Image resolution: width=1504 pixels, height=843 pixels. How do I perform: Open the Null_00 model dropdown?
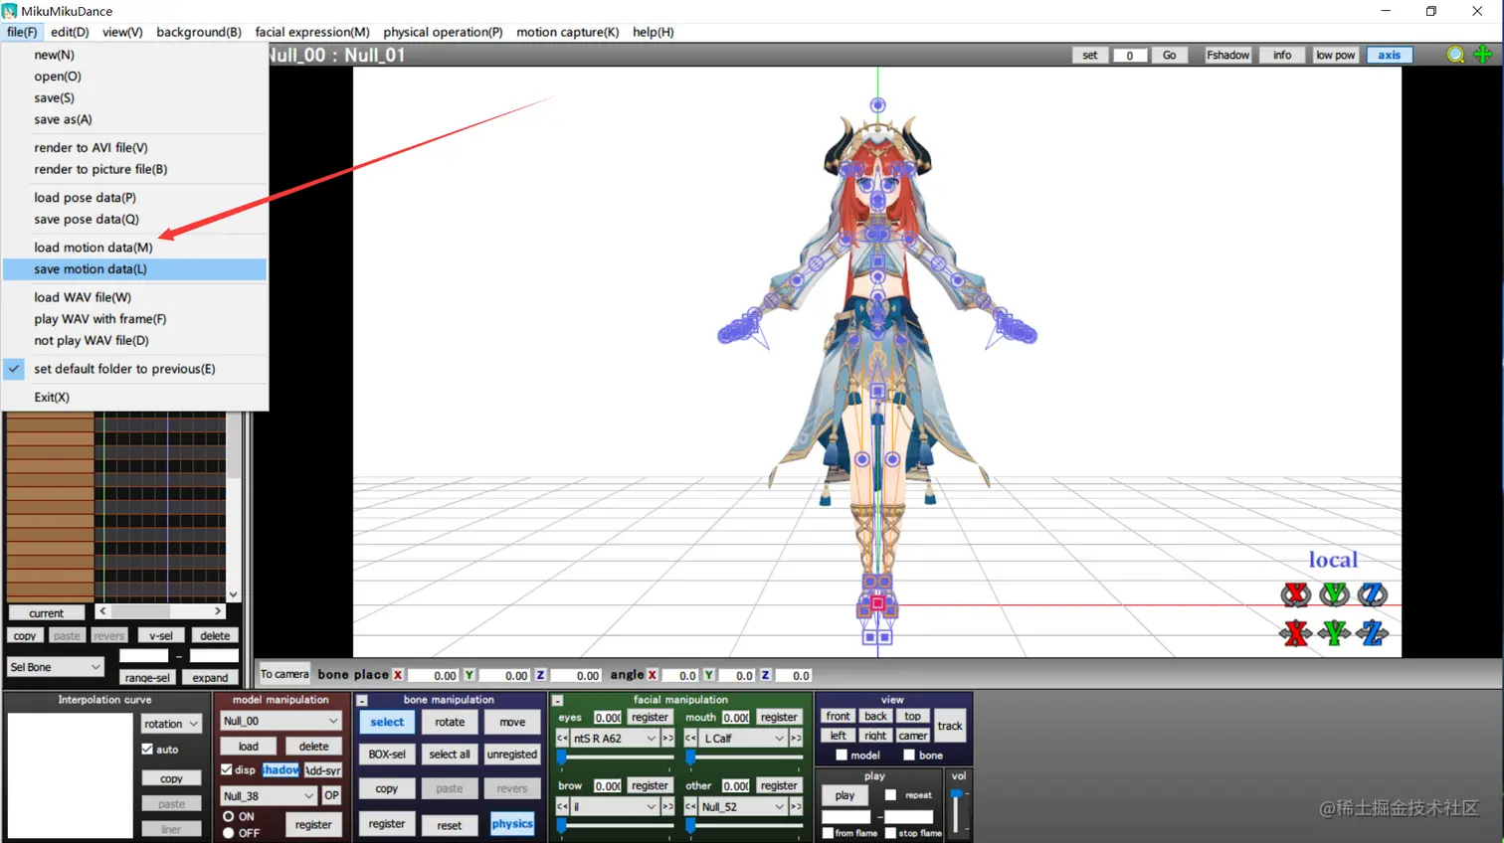coord(281,721)
